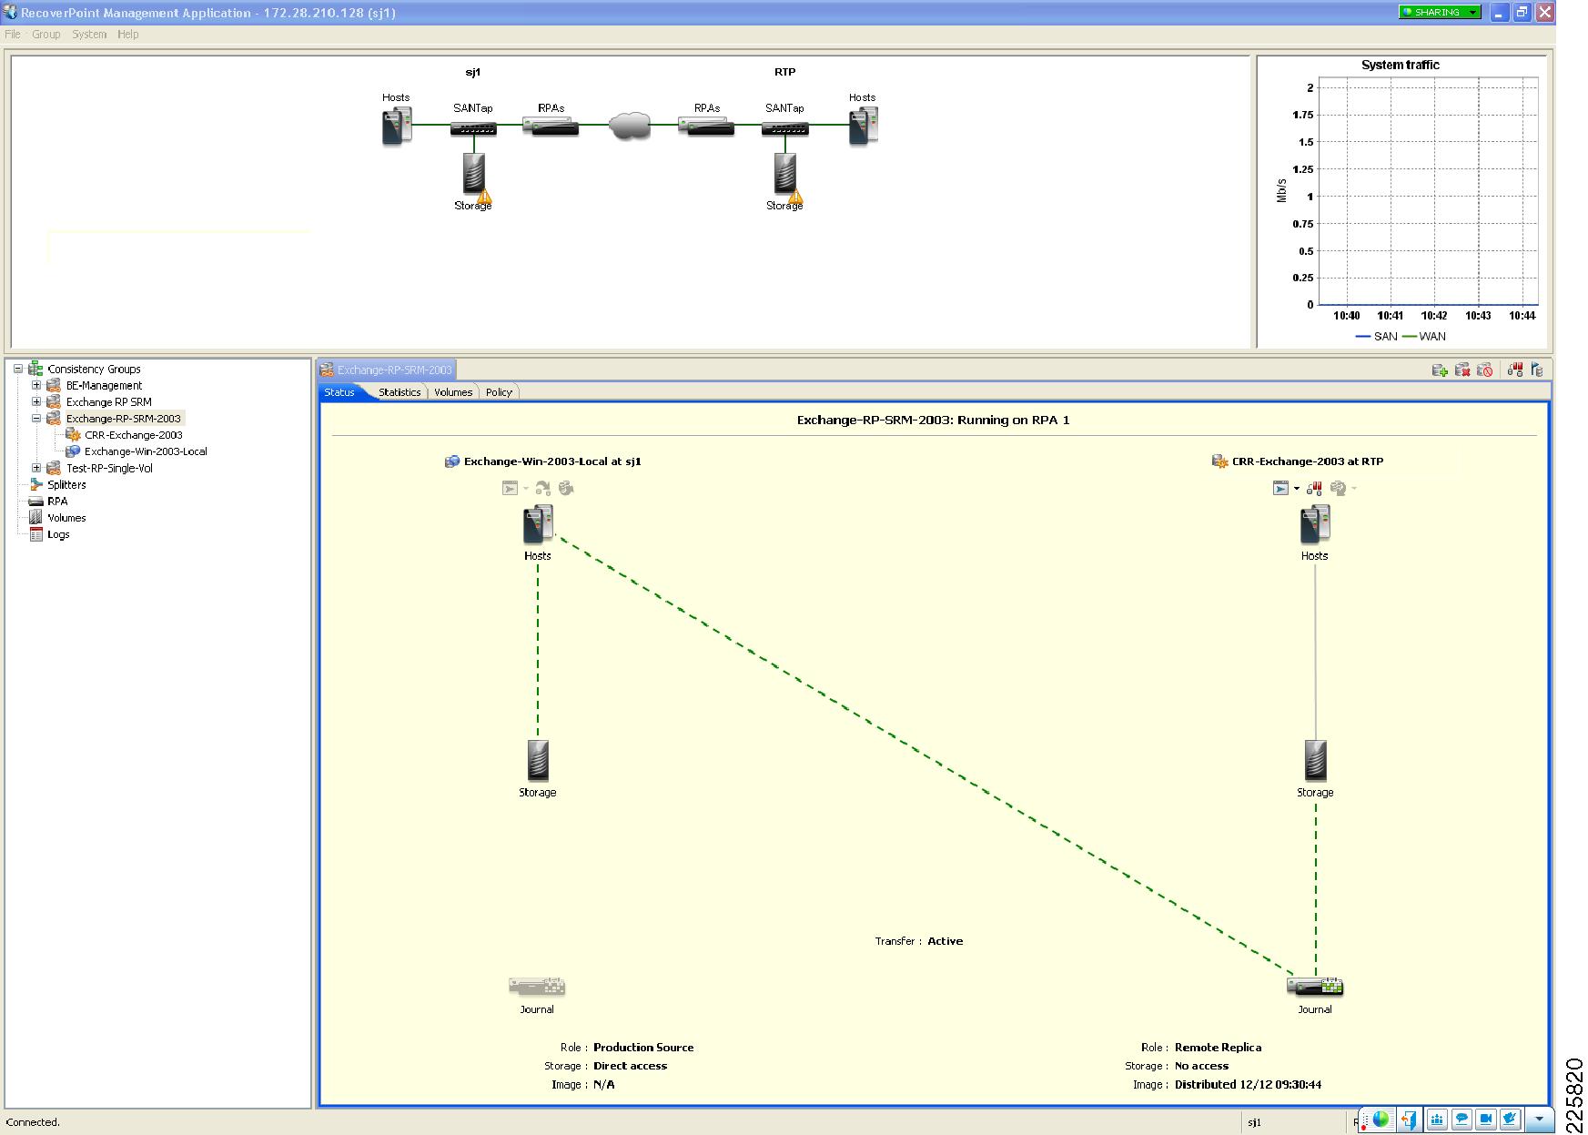Select Volumes in the navigation tree
Screen dimensions: 1588x1135
(66, 518)
